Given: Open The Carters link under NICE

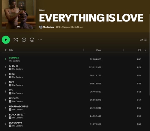Looking at the screenshot, I should pyautogui.click(x=17, y=85).
